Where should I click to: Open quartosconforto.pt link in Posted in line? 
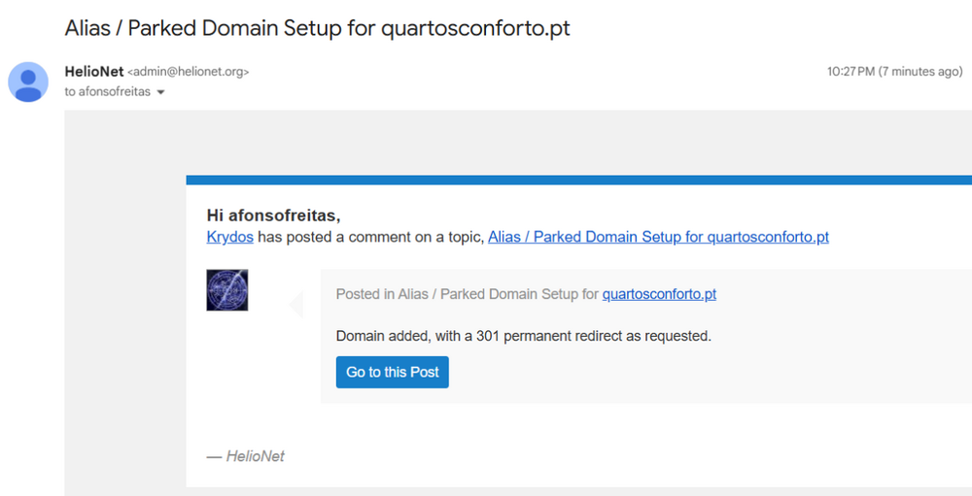(x=659, y=294)
